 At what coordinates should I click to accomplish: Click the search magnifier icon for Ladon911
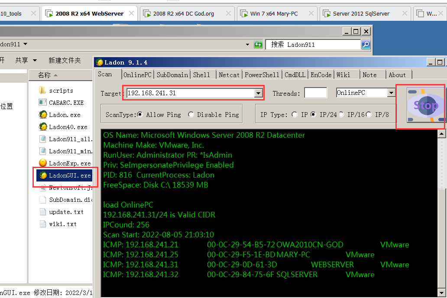coord(366,45)
